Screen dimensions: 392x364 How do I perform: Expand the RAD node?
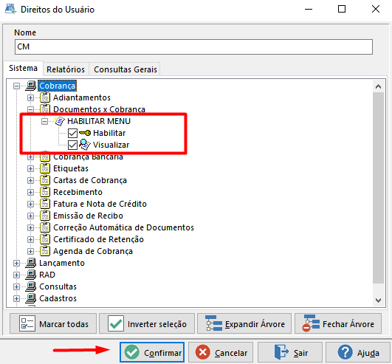click(16, 275)
